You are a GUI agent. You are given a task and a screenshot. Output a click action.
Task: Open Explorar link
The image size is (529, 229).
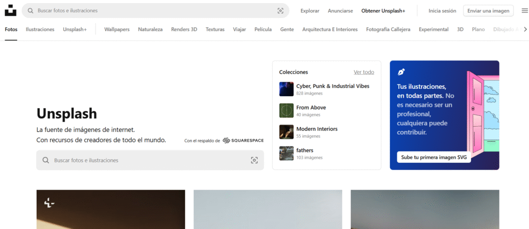(310, 11)
